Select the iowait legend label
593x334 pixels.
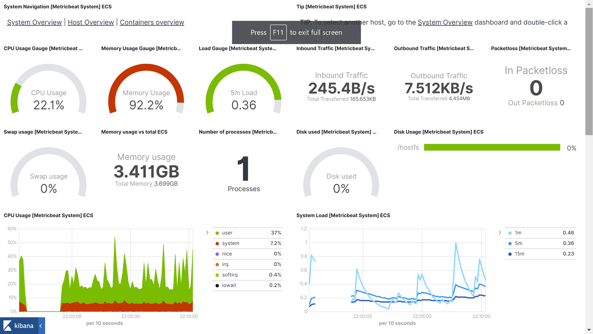(x=229, y=285)
